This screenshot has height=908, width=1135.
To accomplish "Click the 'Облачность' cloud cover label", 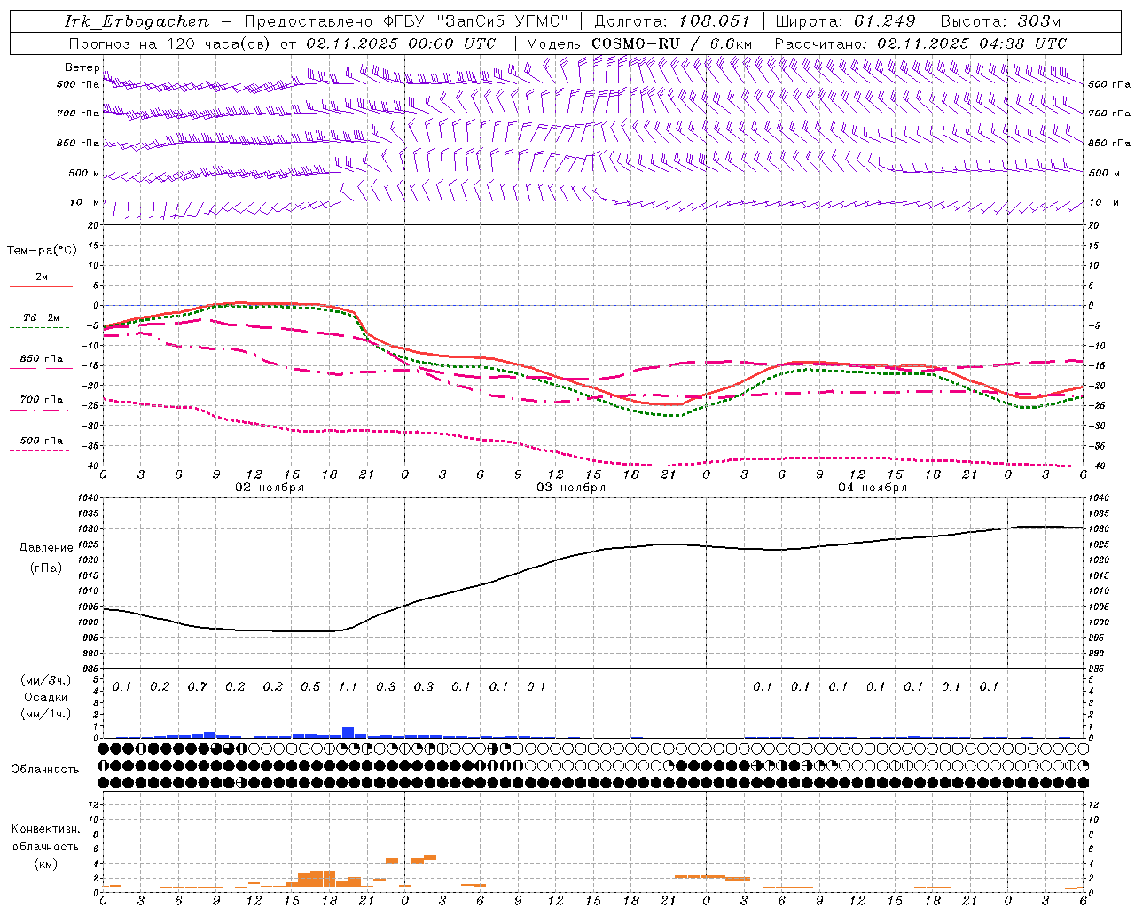I will point(45,770).
